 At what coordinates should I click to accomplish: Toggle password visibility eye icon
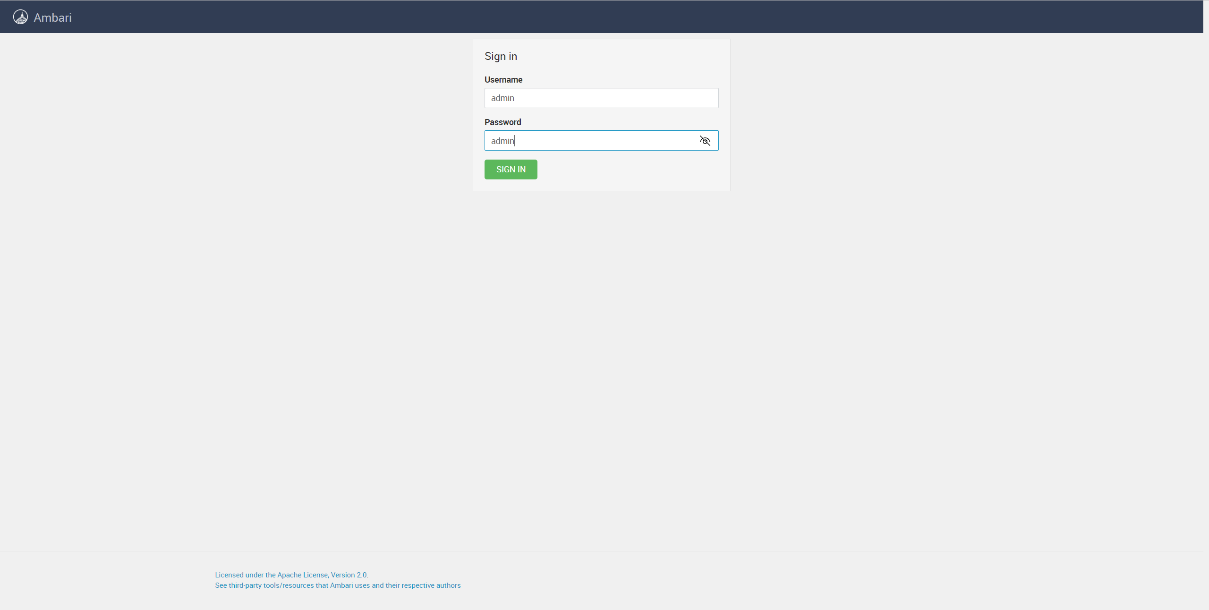pyautogui.click(x=705, y=141)
